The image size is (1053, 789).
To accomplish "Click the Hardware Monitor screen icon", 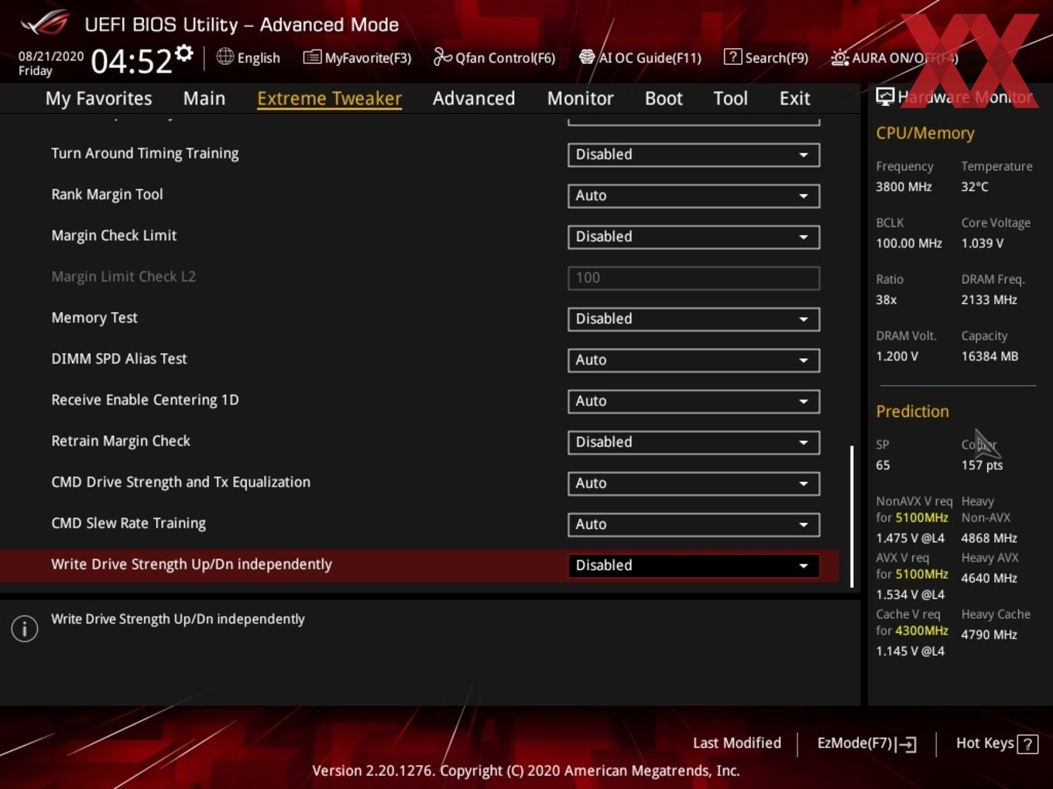I will pyautogui.click(x=885, y=96).
